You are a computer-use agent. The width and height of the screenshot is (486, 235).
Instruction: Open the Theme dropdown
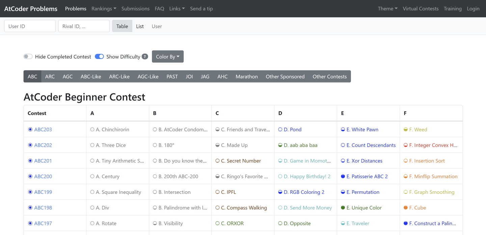pyautogui.click(x=387, y=9)
